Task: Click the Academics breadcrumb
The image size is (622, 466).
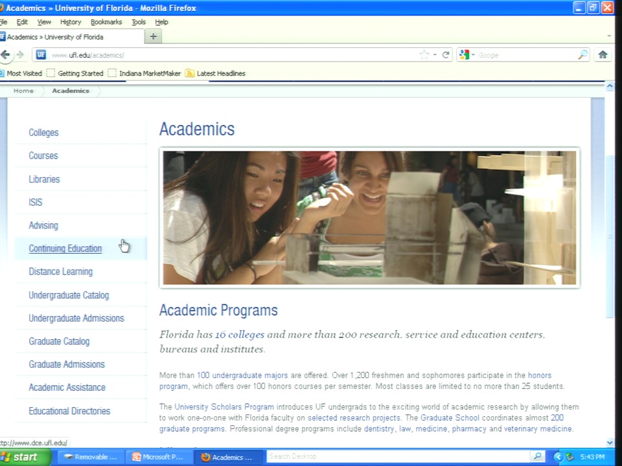Action: tap(71, 91)
